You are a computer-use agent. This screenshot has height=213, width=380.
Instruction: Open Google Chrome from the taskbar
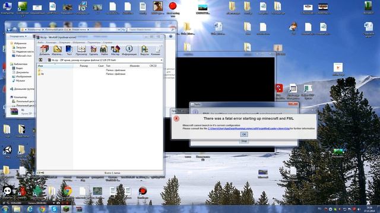click(42, 209)
